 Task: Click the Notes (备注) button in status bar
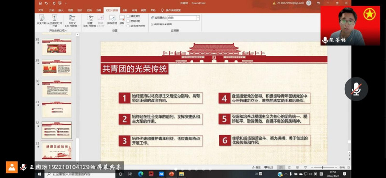tap(256, 167)
